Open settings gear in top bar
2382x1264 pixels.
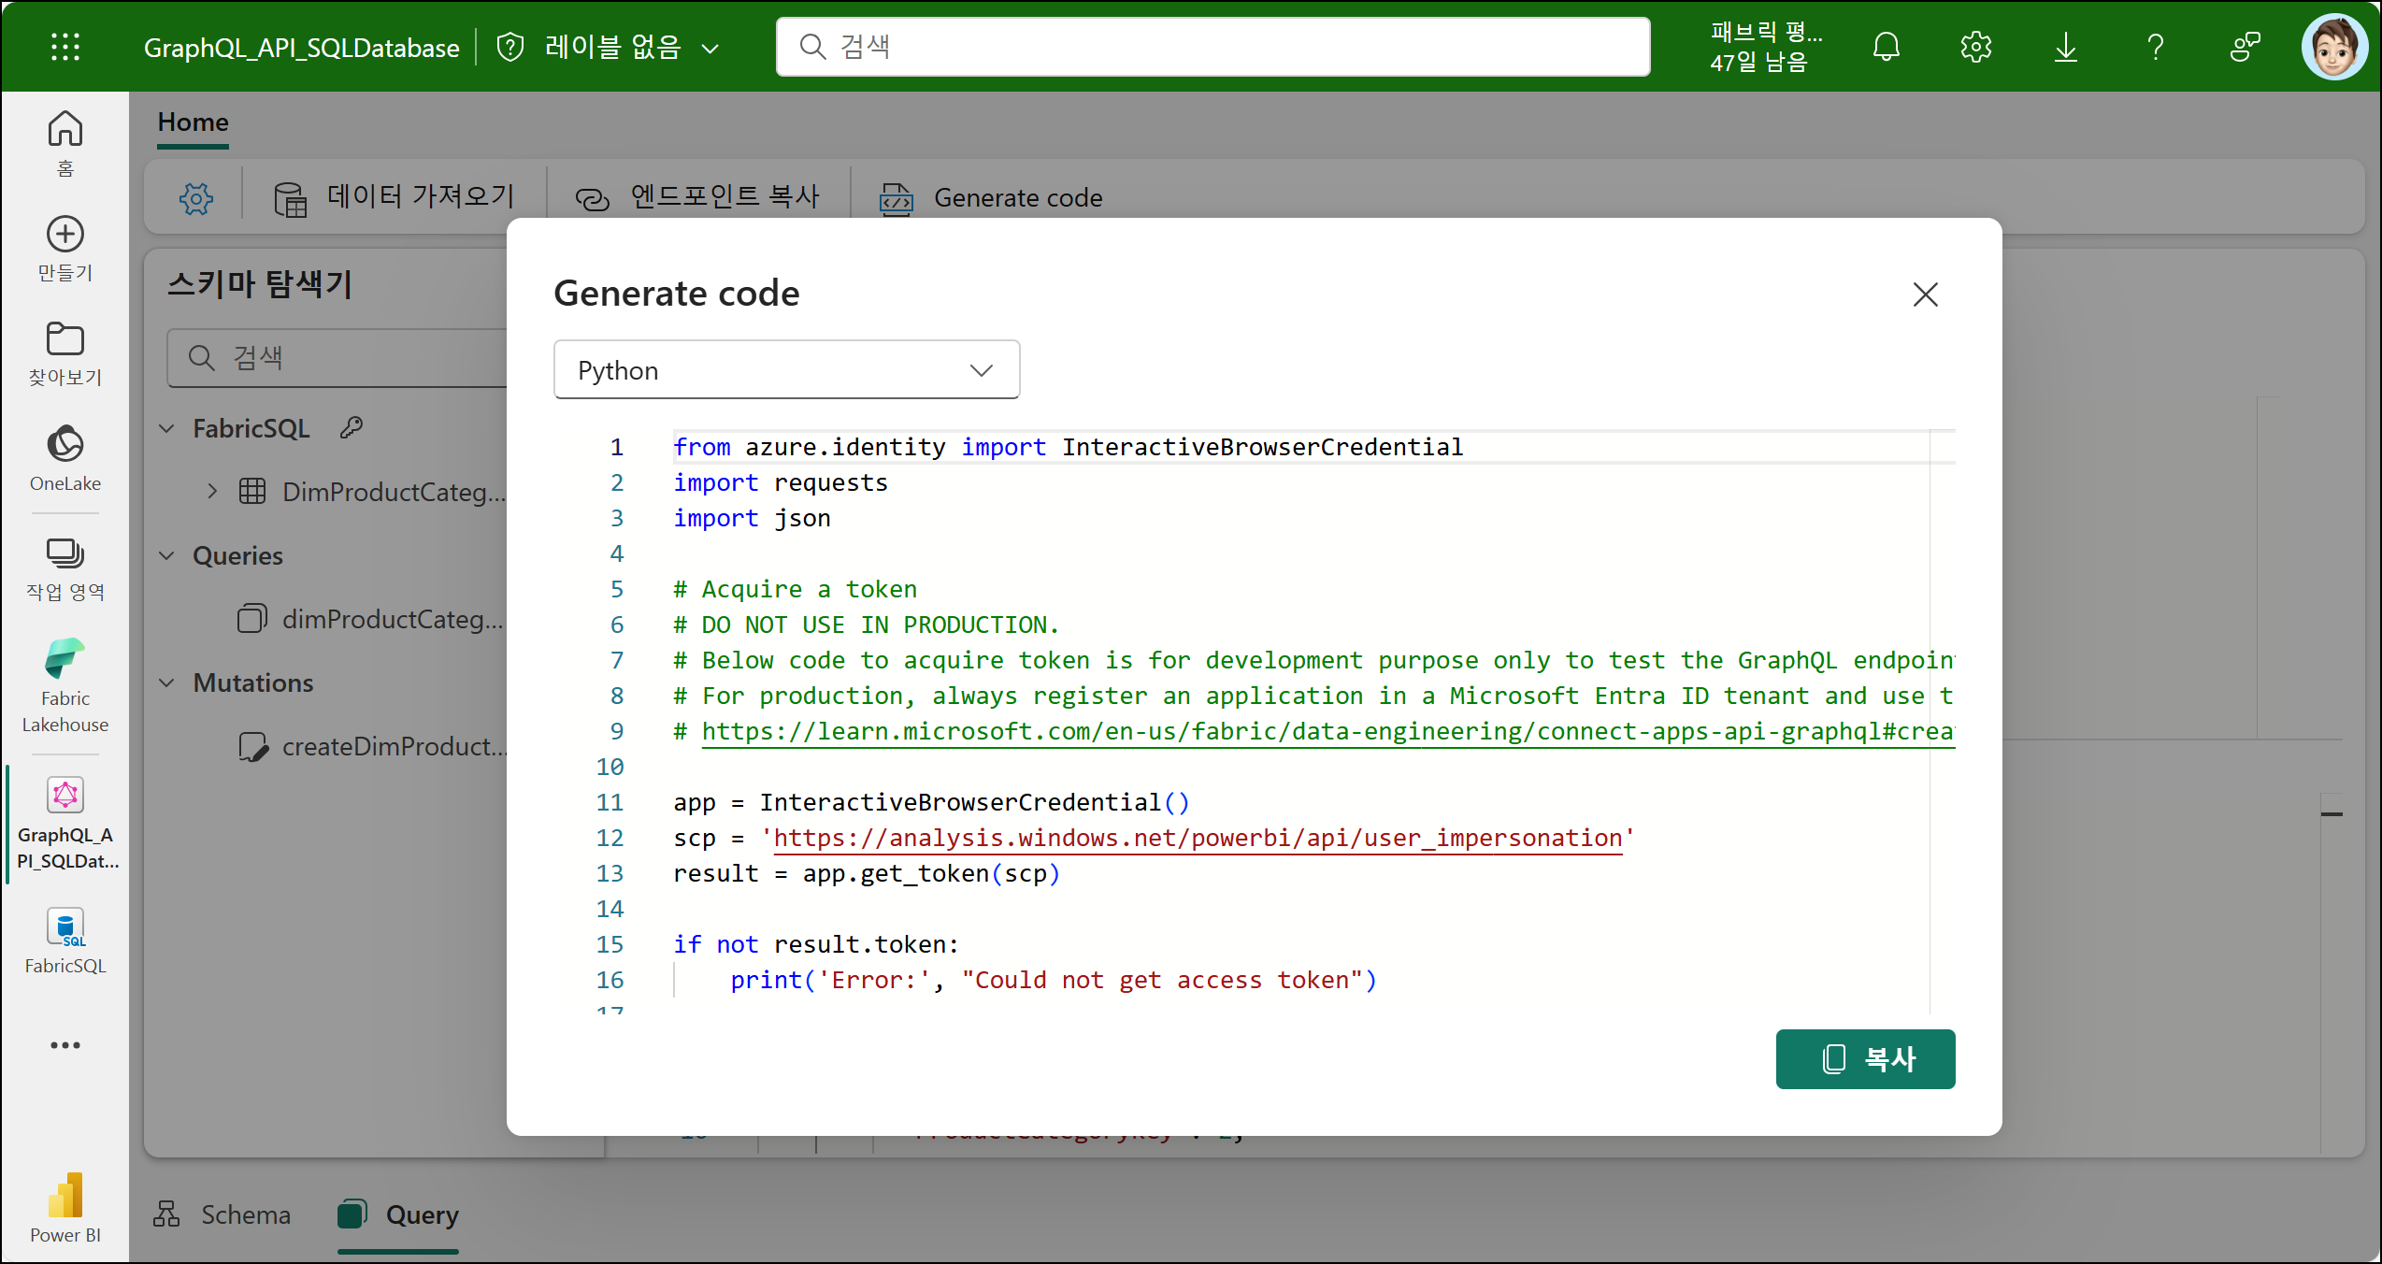coord(1975,47)
